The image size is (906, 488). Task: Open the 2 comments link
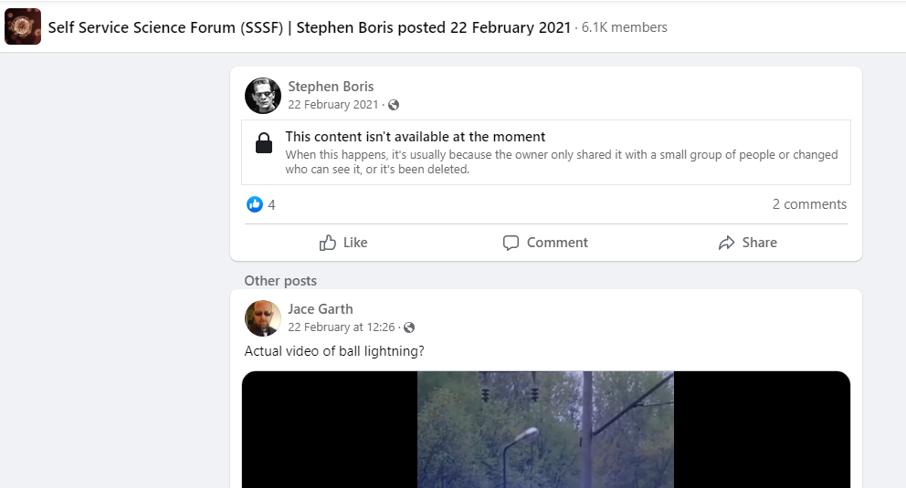(x=809, y=204)
